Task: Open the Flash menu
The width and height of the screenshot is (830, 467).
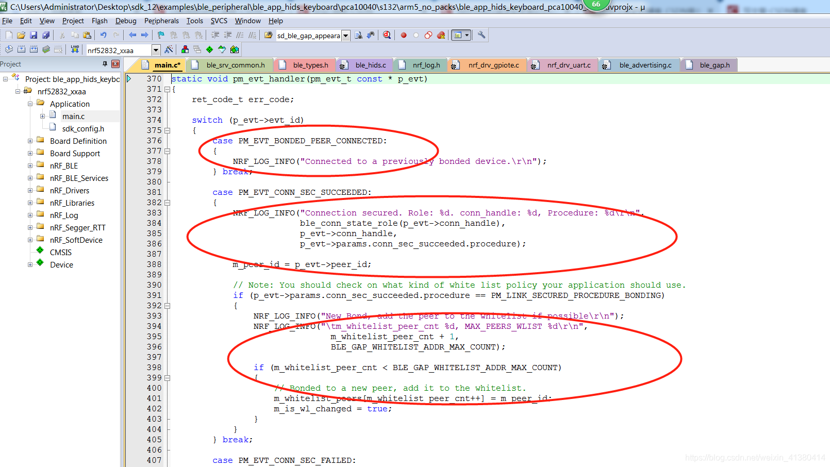Action: [x=99, y=21]
